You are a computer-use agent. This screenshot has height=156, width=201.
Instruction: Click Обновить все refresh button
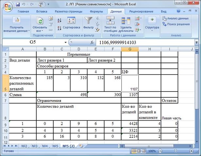(40, 24)
